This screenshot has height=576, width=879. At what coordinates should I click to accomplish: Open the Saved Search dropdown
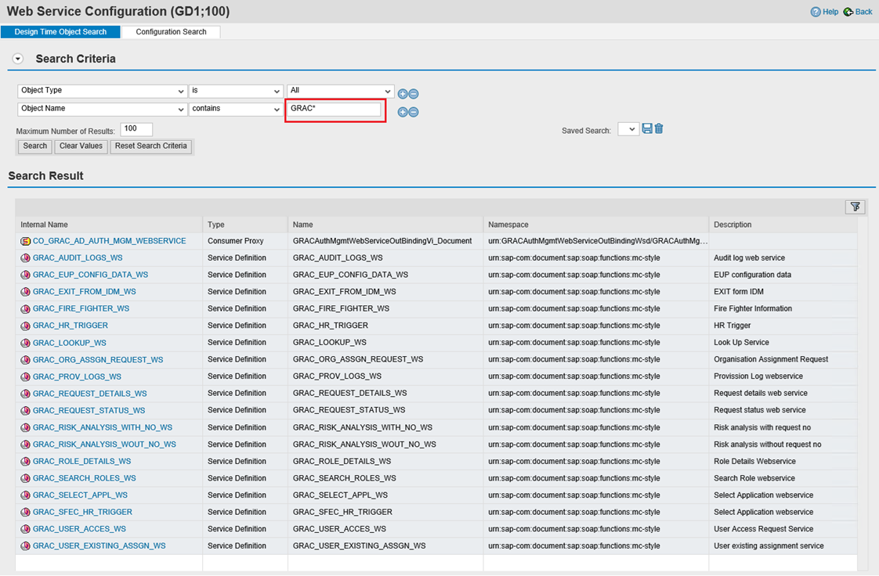coord(628,129)
